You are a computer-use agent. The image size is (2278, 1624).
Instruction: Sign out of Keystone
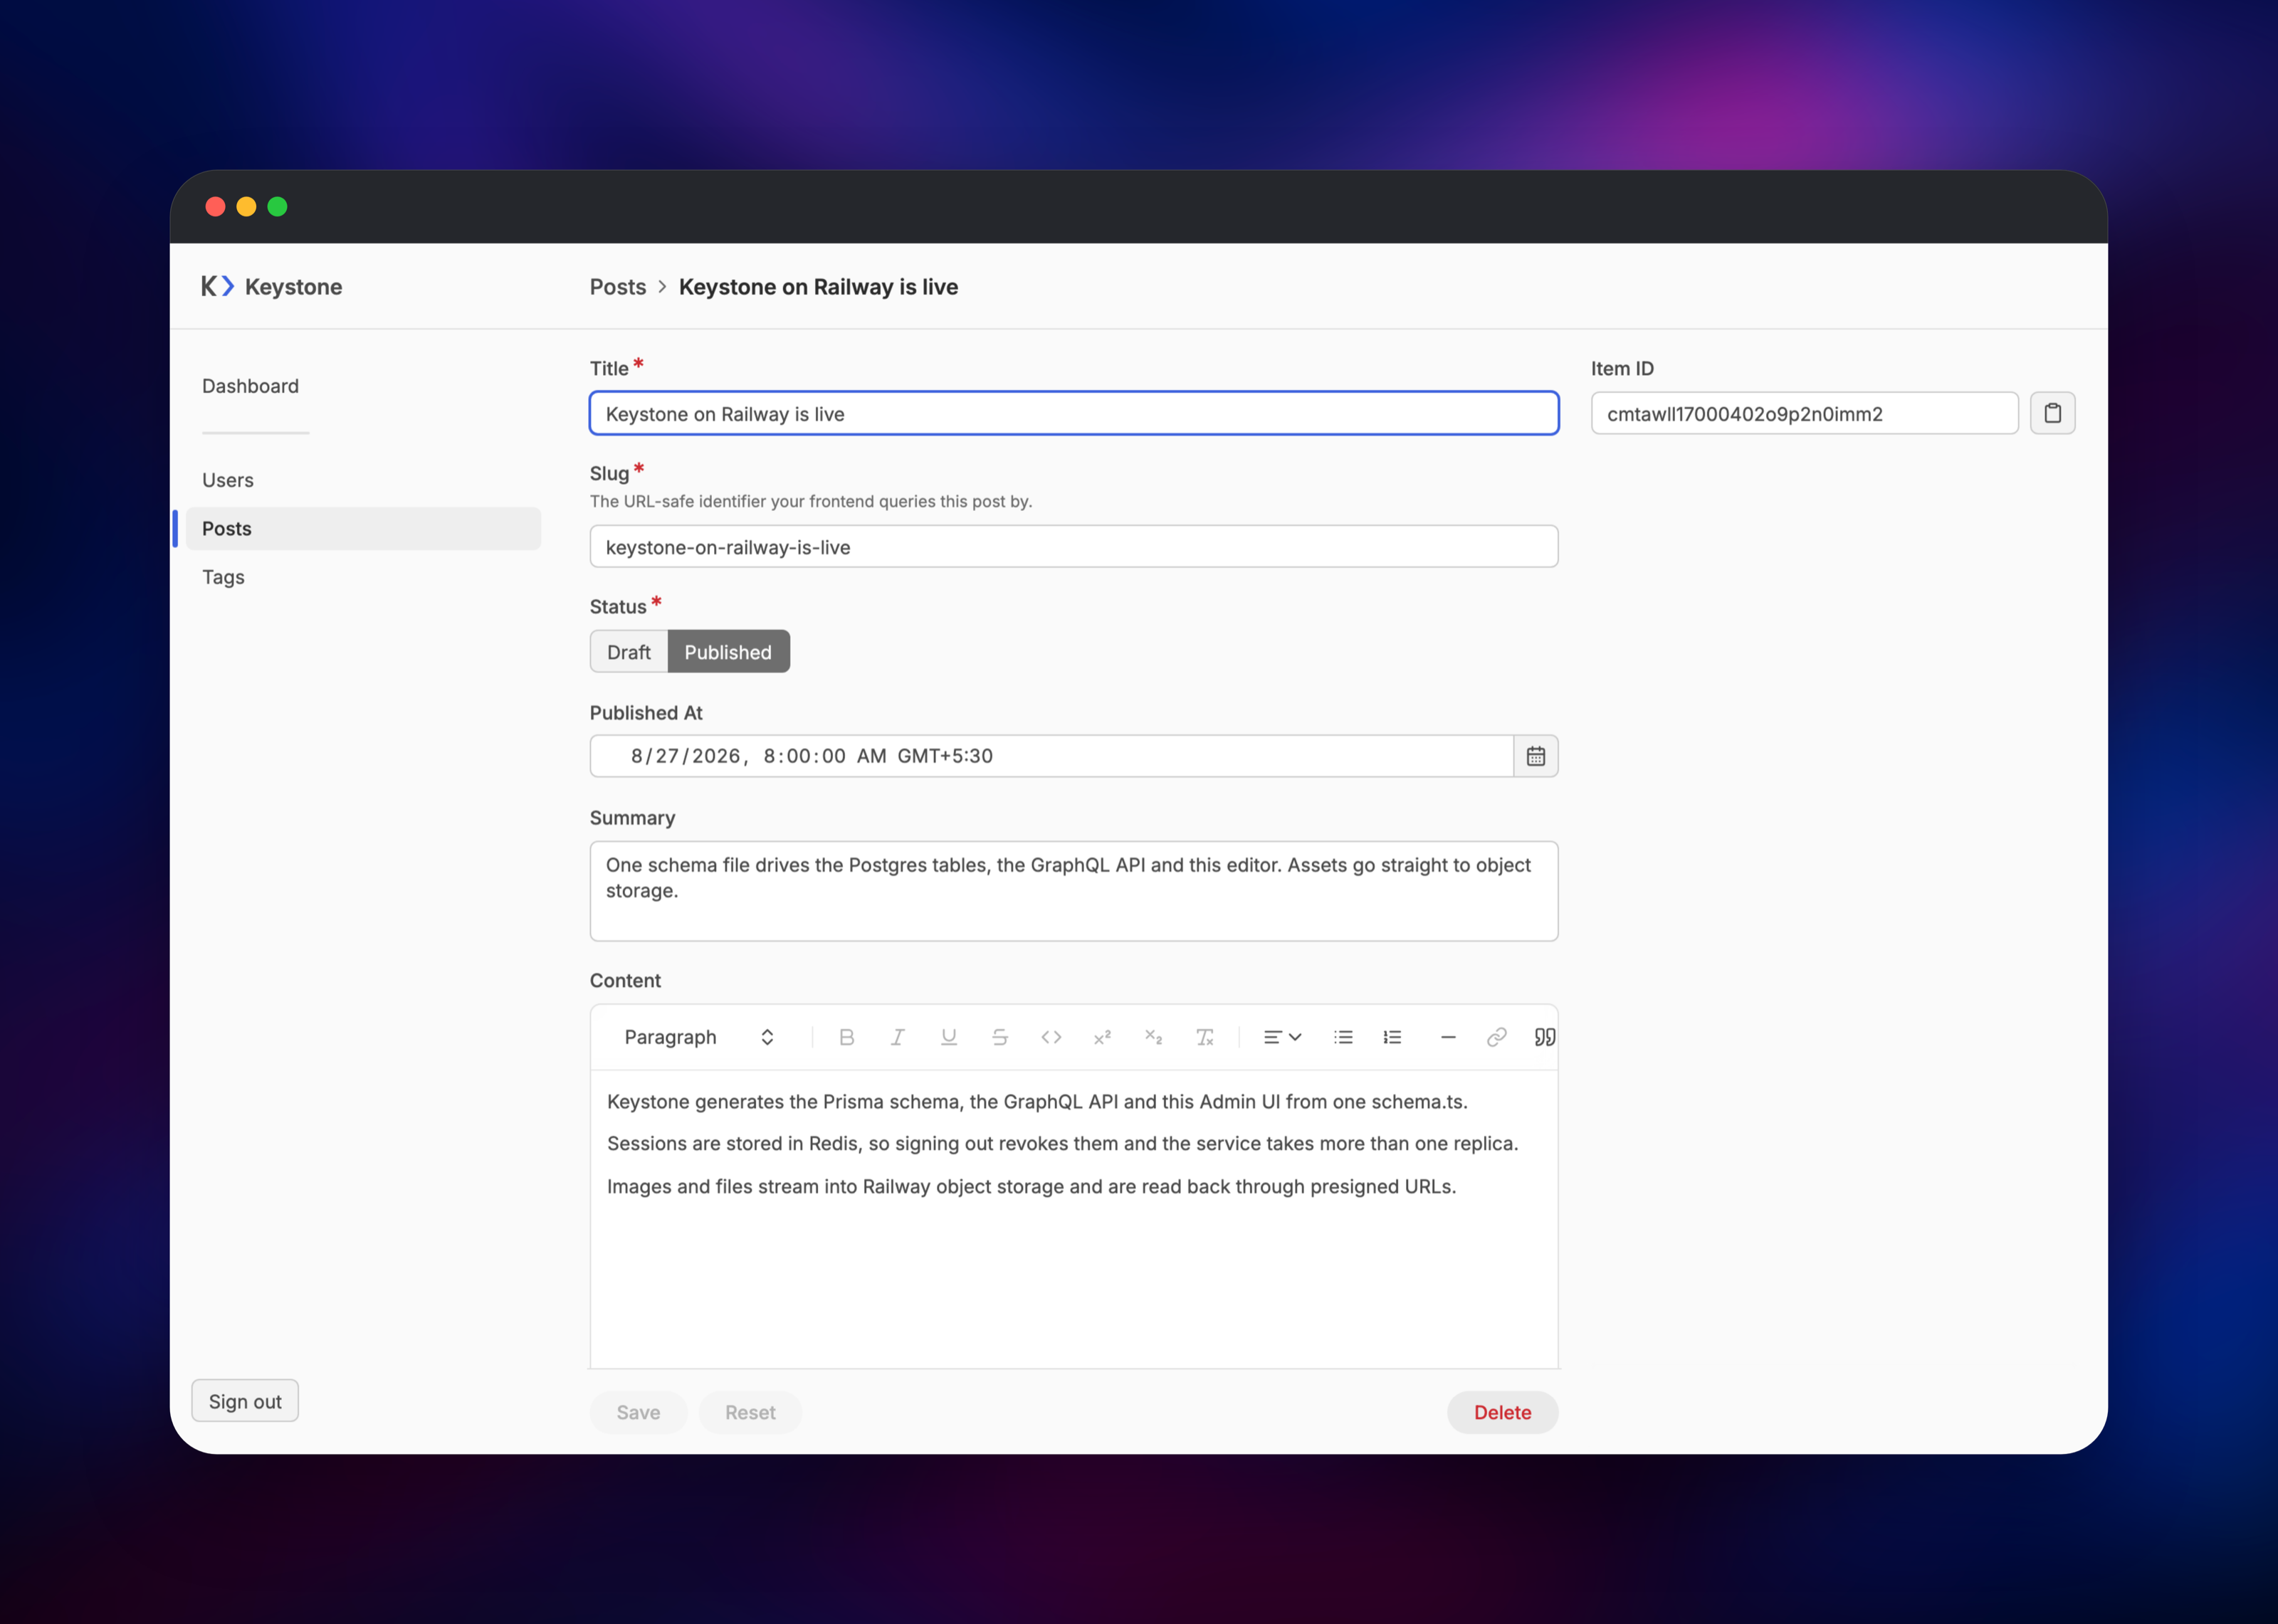click(x=245, y=1401)
